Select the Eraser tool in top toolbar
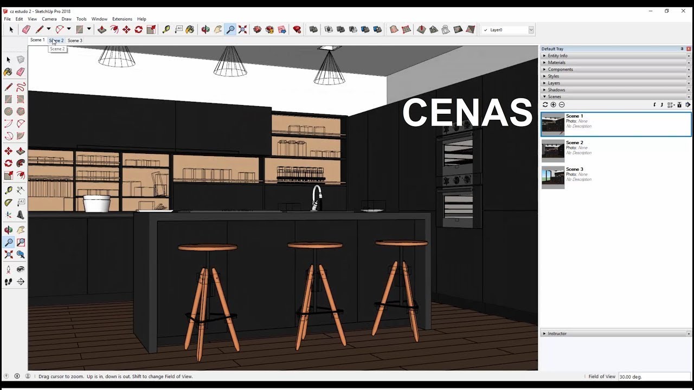694x390 pixels. tap(25, 30)
